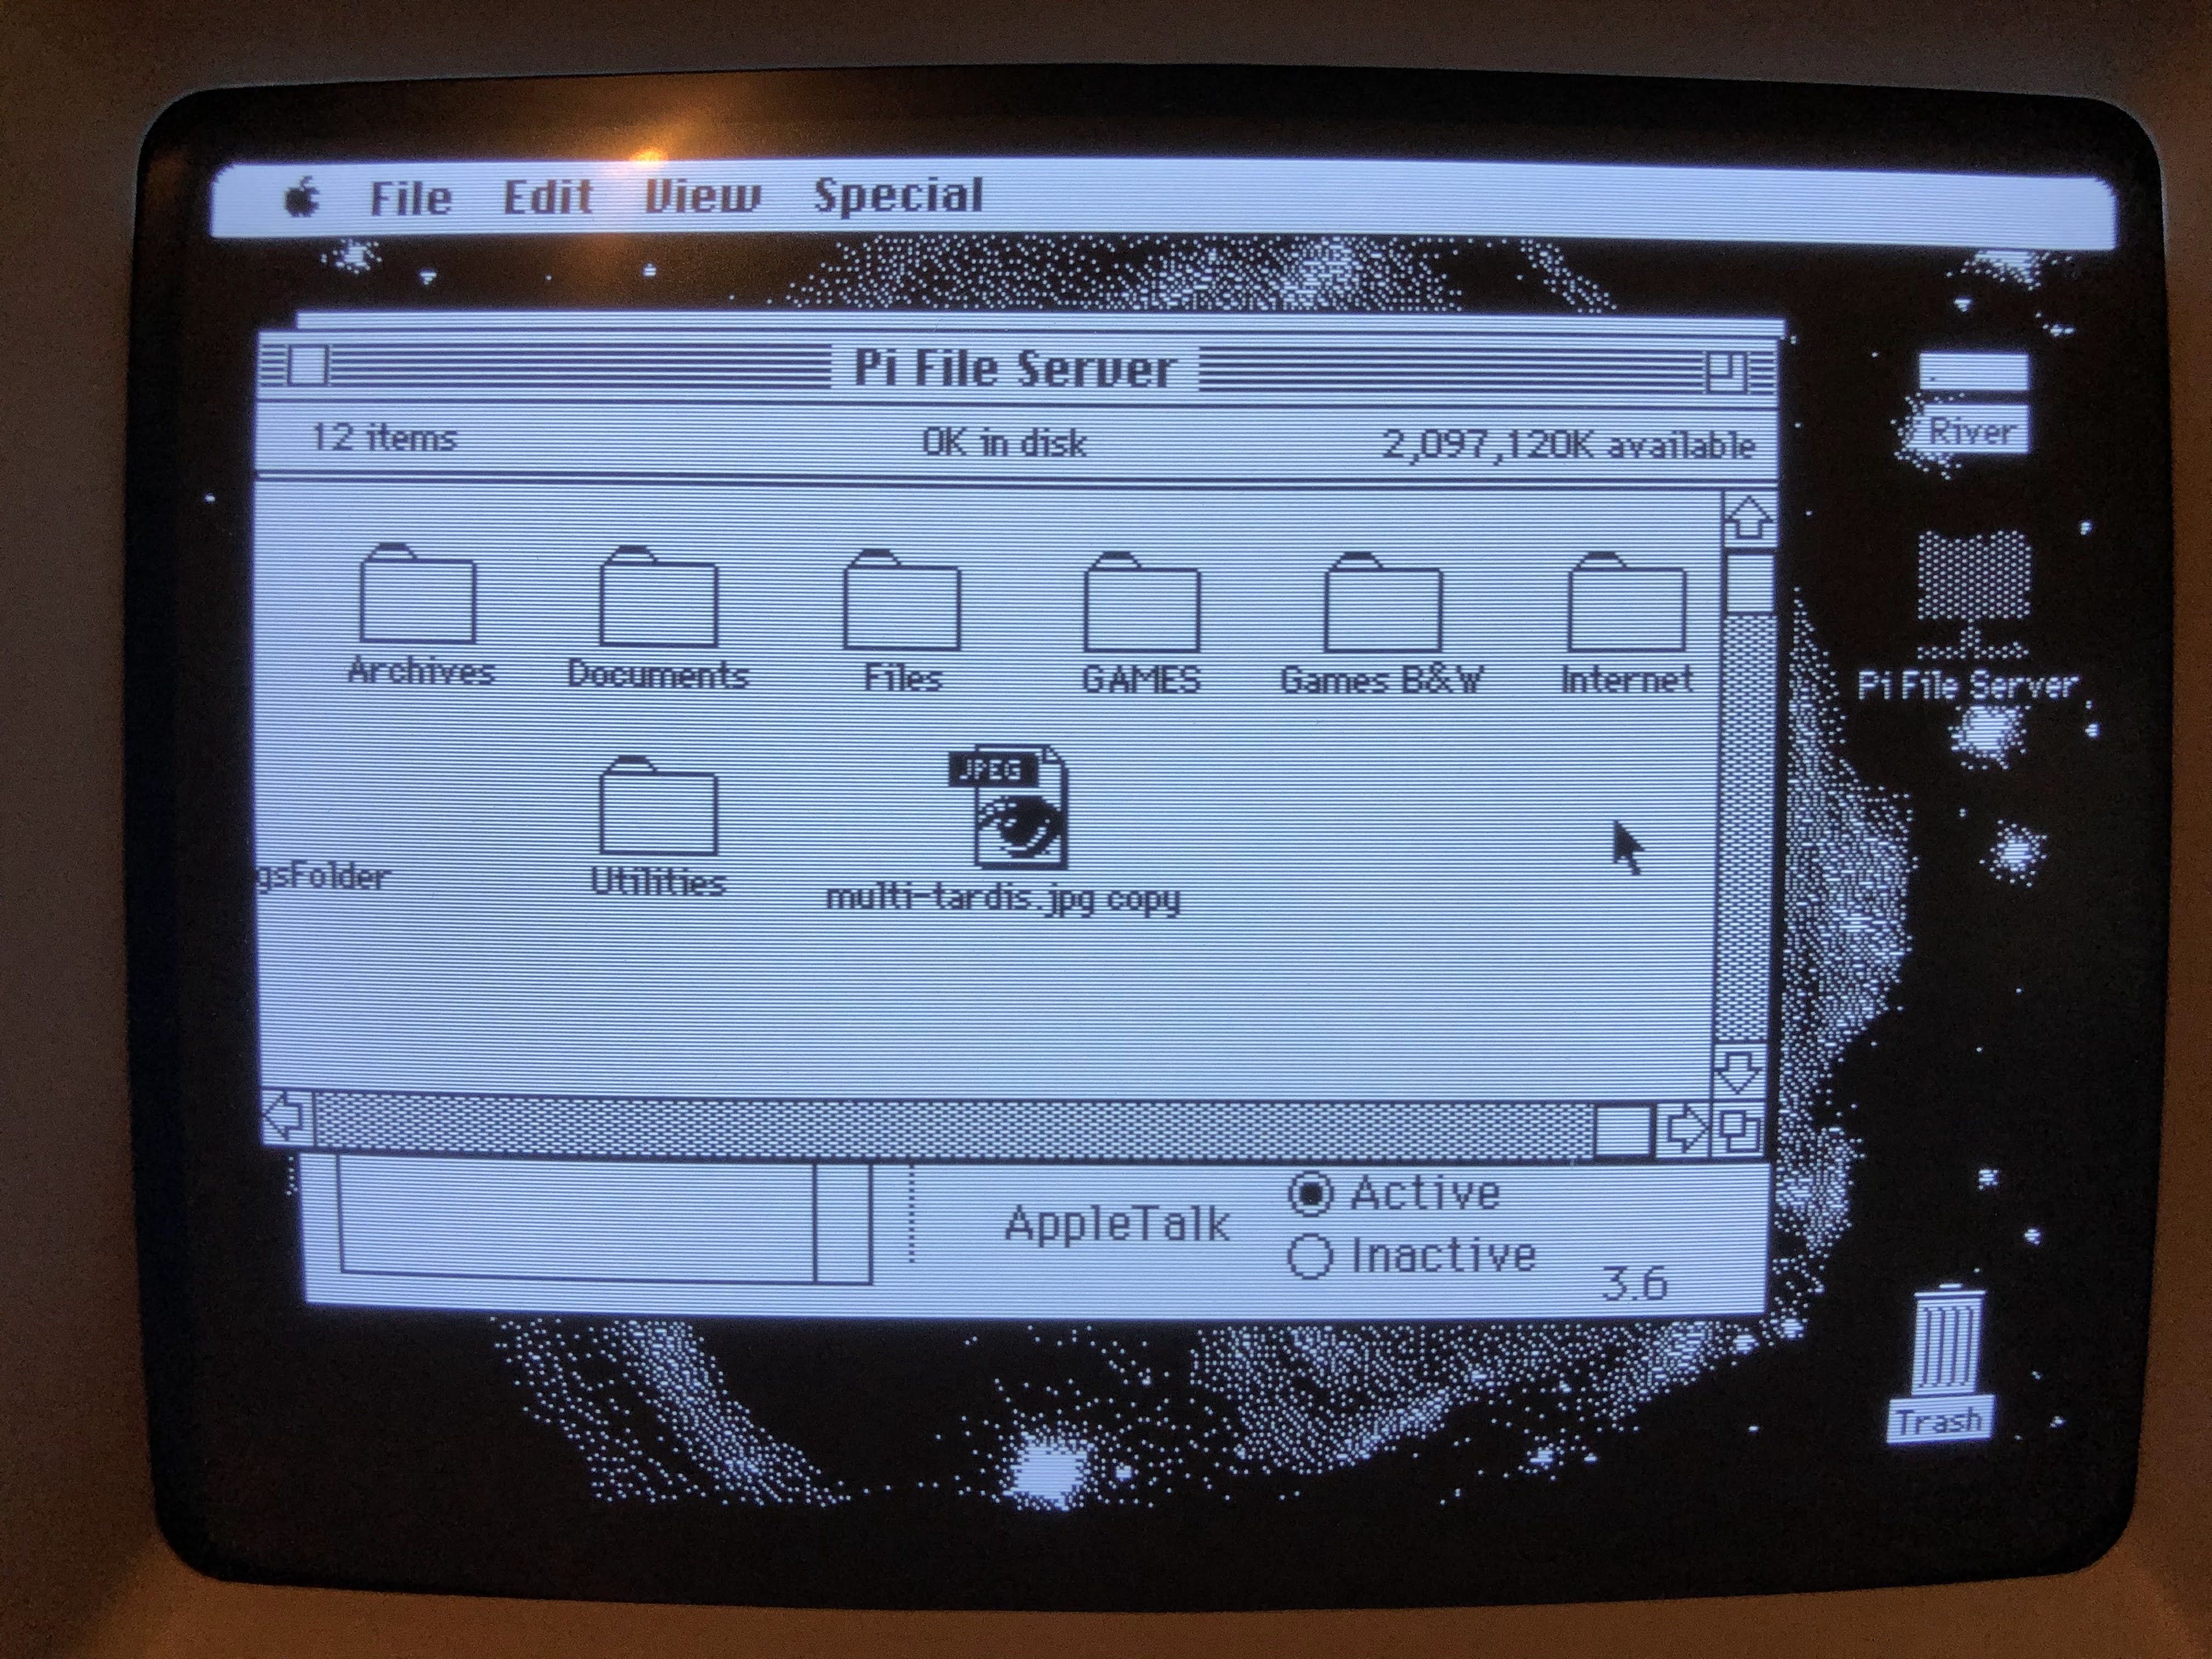Click the Pi File Server window zoom box
2212x1659 pixels.
tap(1725, 372)
